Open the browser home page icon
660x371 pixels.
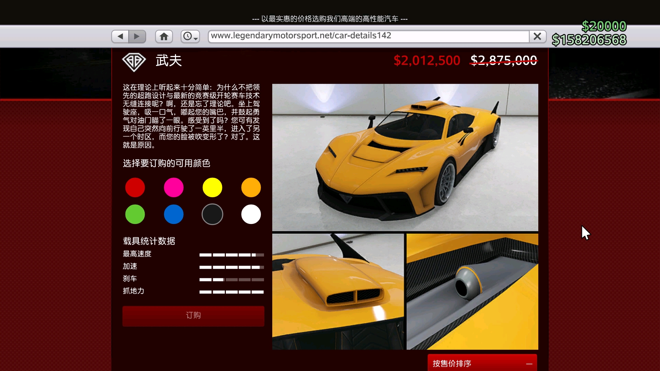(164, 36)
